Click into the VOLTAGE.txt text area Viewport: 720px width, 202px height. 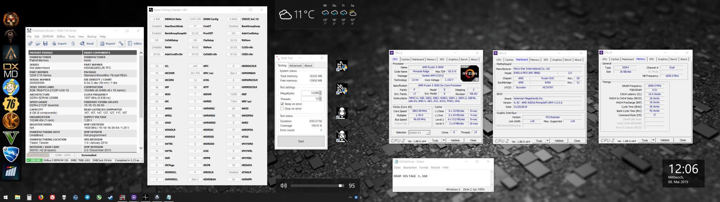(441, 178)
